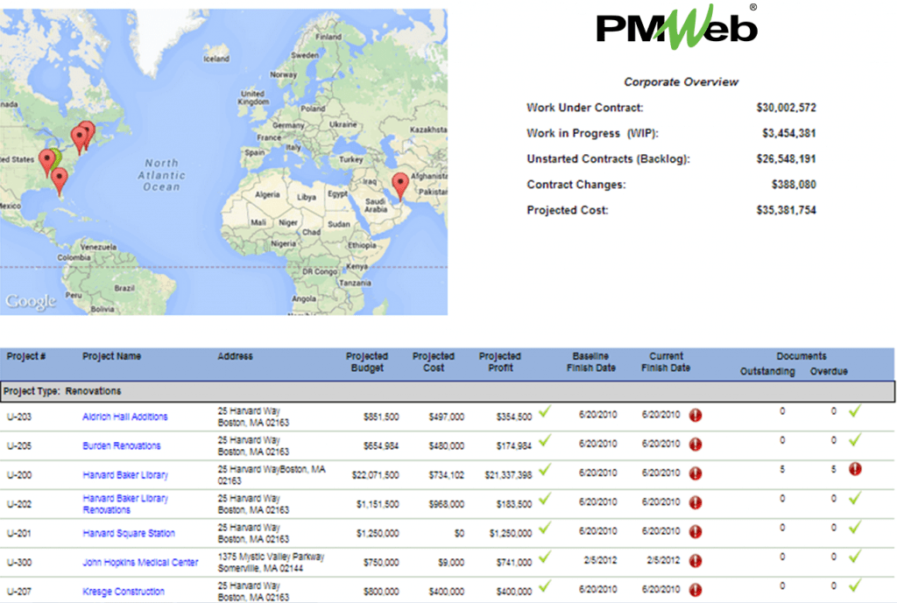Open the Burden Renovations project link
This screenshot has height=603, width=897.
[121, 445]
